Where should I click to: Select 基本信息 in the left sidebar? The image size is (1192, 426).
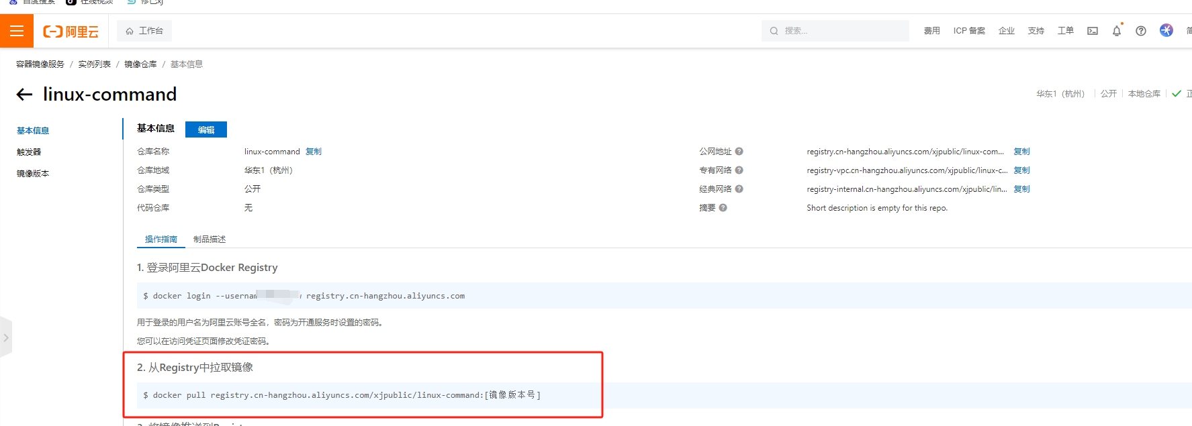33,131
